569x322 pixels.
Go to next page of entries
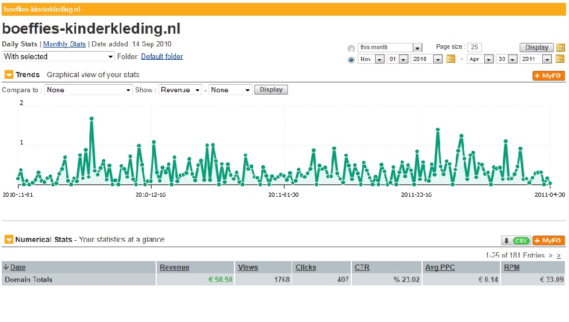point(550,256)
